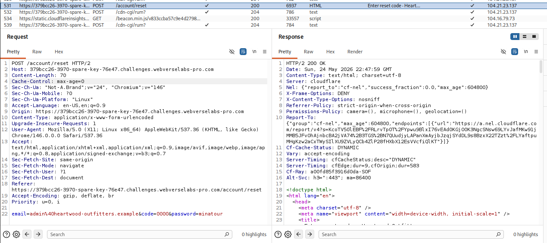This screenshot has height=243, width=547.
Task: Hide non-printable toggle icon in Response panel
Action: (x=503, y=52)
